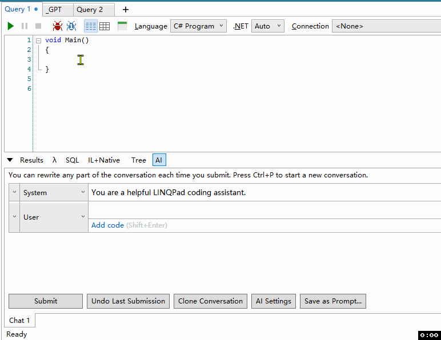Click the red bug debug icon
Screen dimensions: 441x340
click(58, 26)
